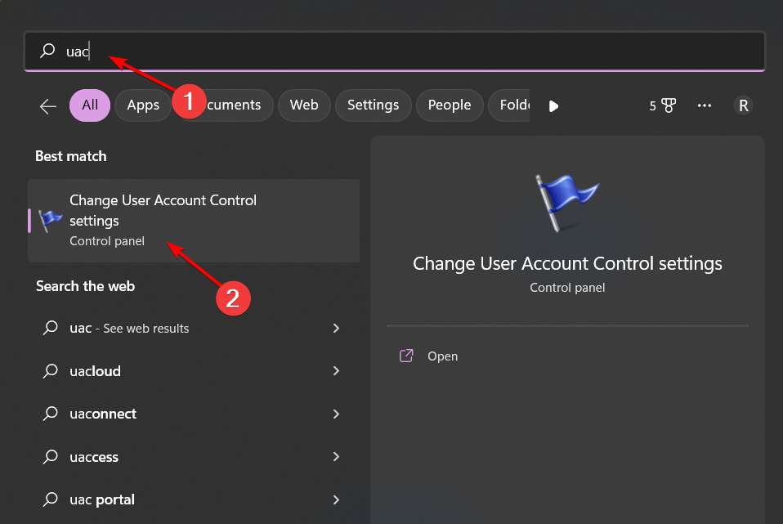Click the Control panel label under preview title
This screenshot has height=524, width=783.
567,288
